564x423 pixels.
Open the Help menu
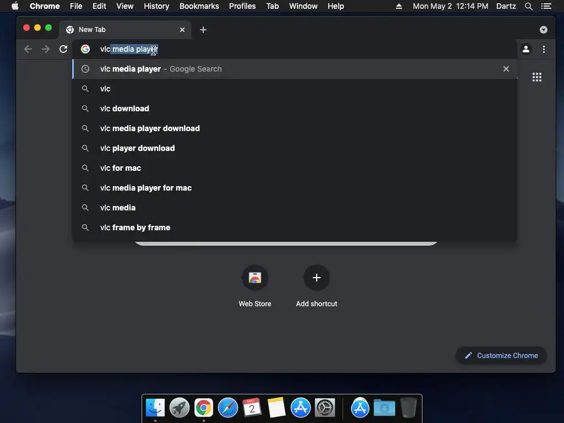coord(335,6)
